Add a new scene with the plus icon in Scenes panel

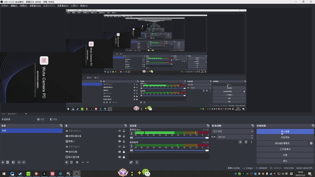tap(3, 162)
